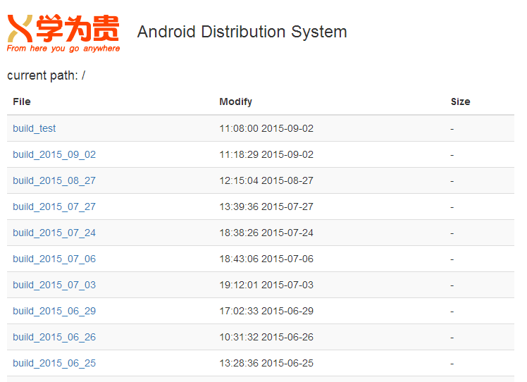The image size is (527, 382).
Task: Select the timestamp 12:15:04 2015-08-27
Action: [266, 180]
